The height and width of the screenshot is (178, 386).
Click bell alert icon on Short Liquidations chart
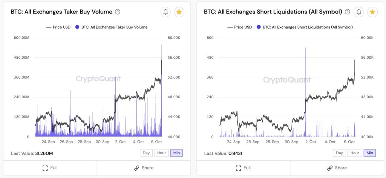[x=359, y=12]
